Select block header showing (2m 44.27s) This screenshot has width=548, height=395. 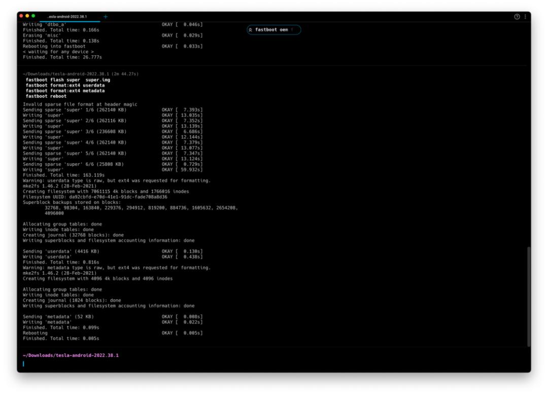coord(81,74)
